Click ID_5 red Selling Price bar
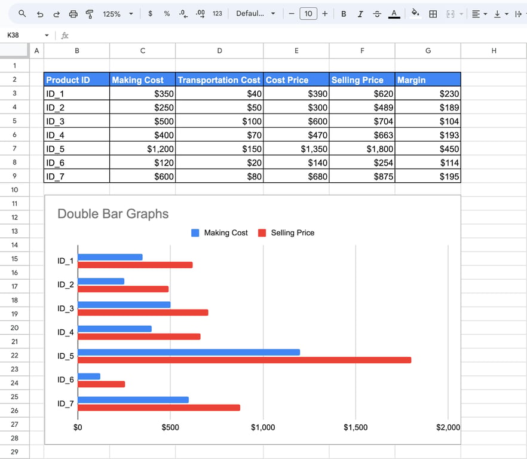Screen dimensions: 527x459 click(244, 360)
